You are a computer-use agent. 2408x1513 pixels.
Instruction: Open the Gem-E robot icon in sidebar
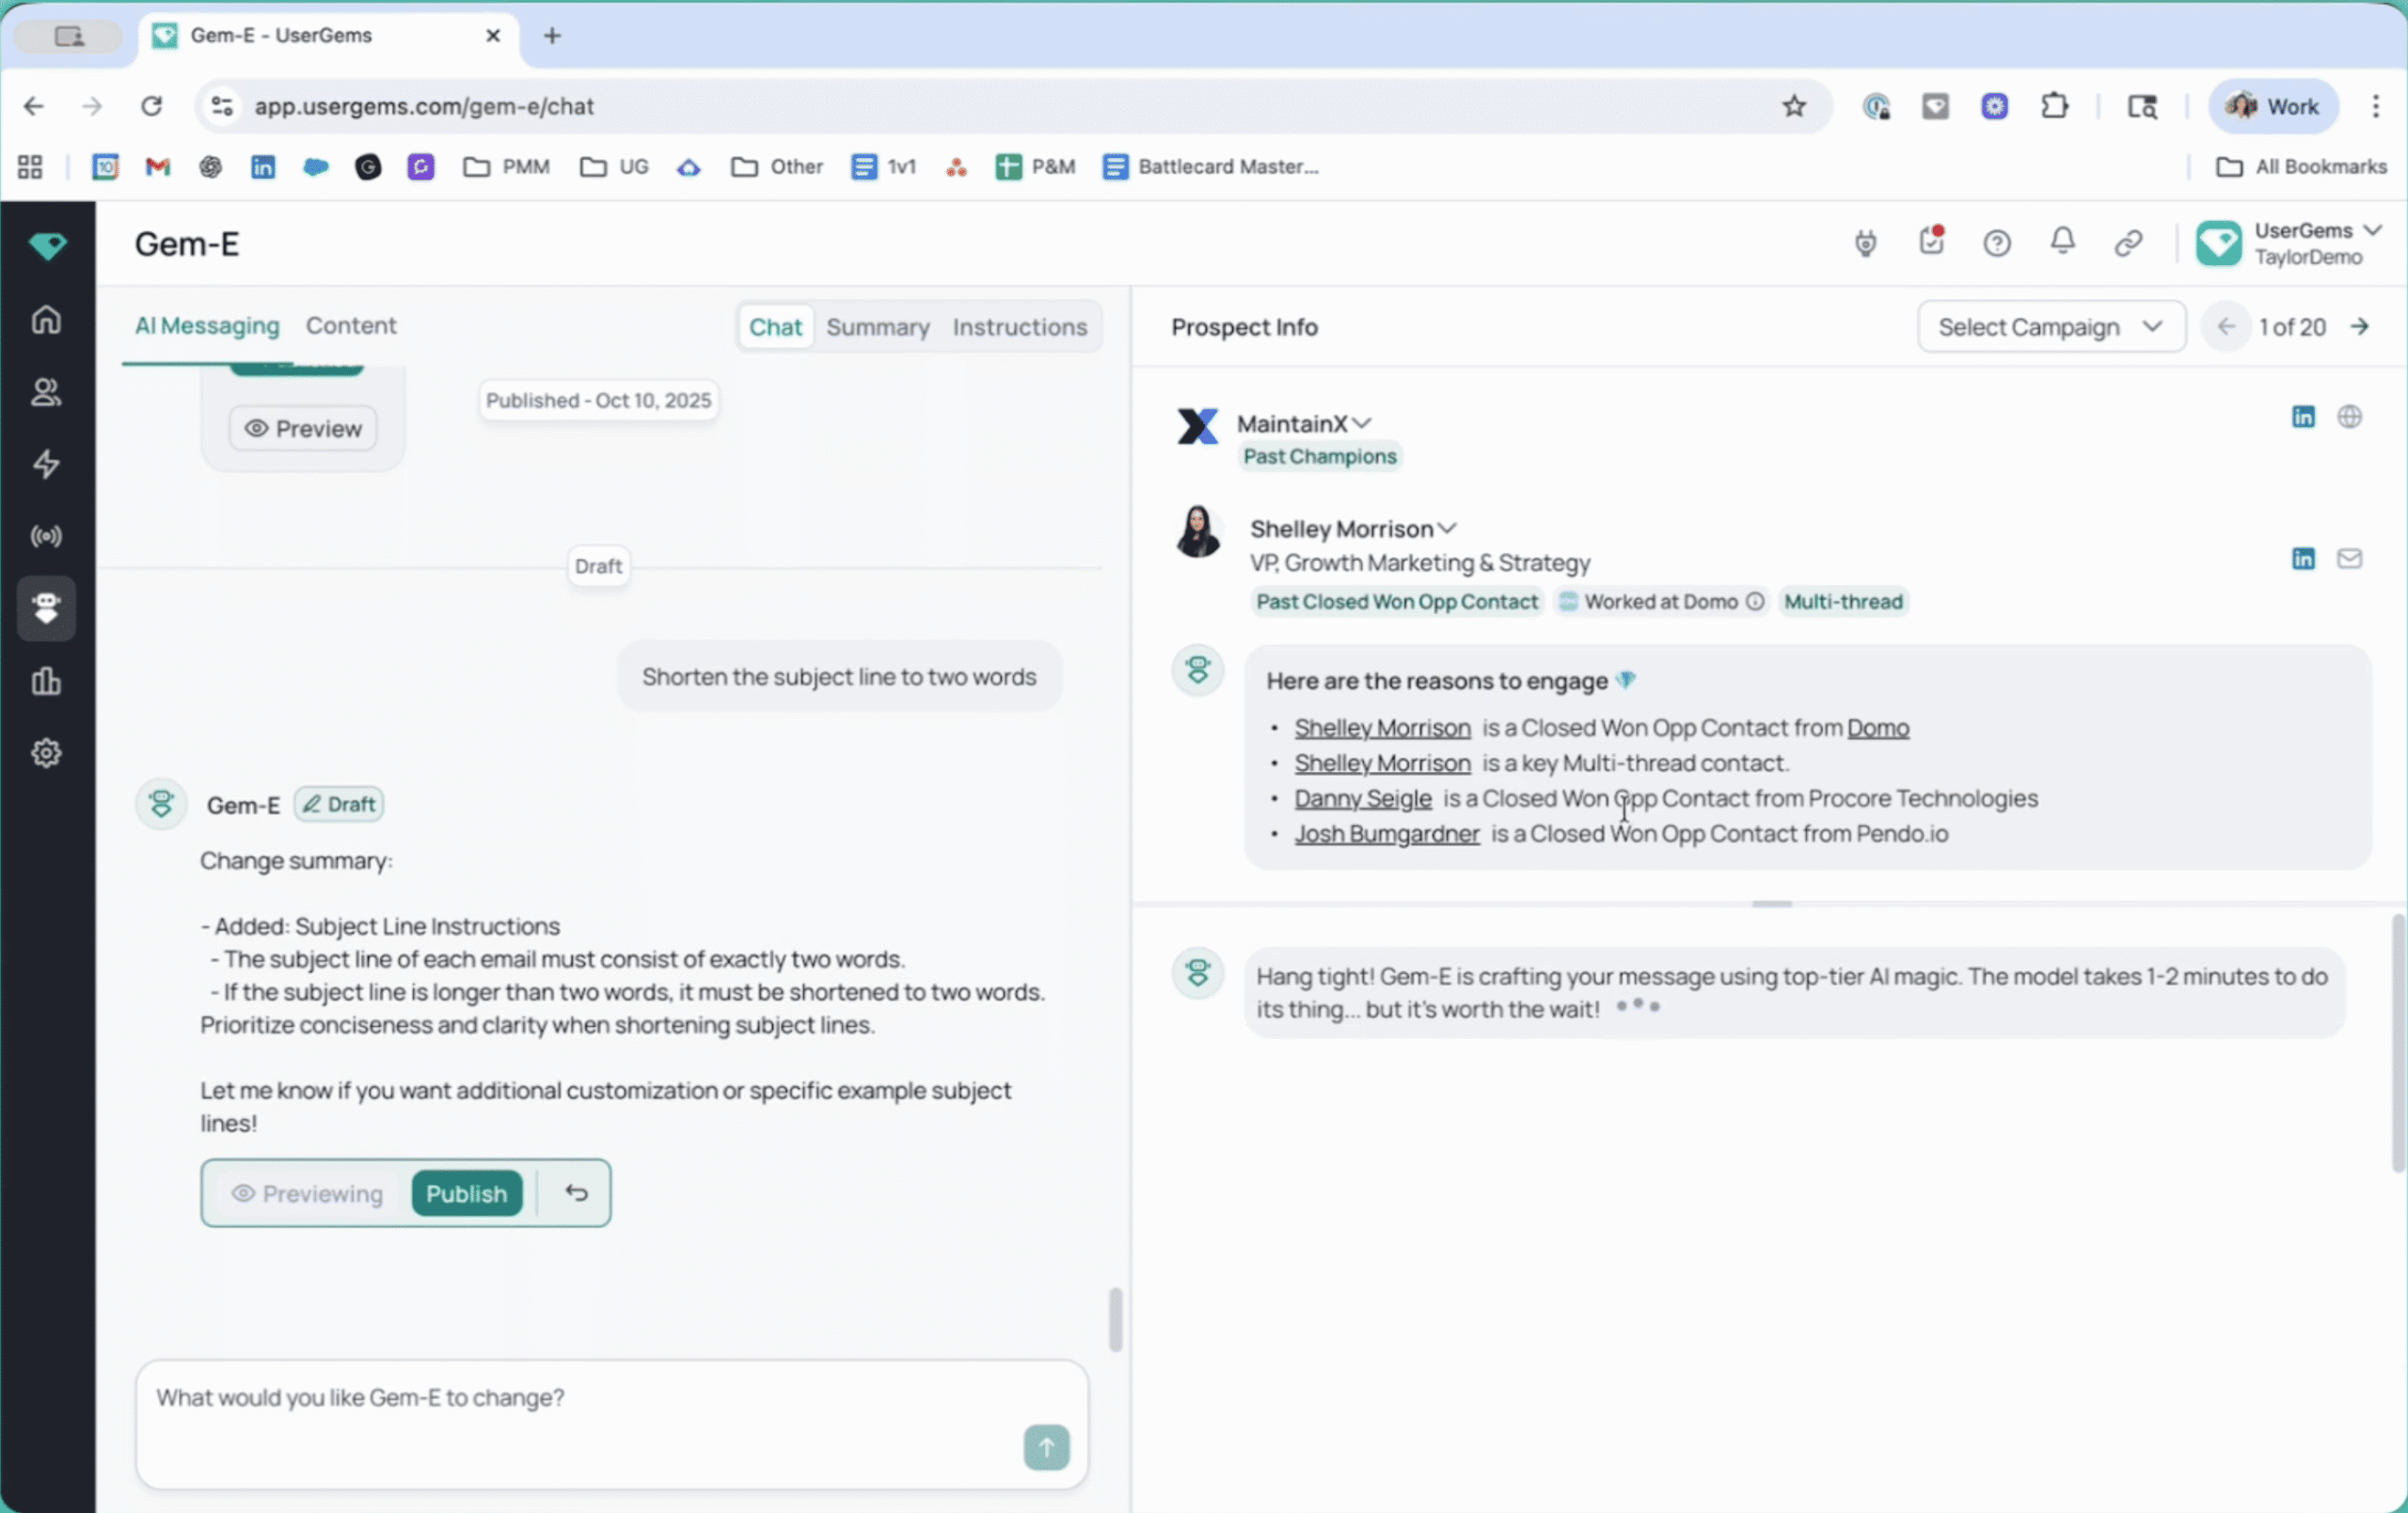click(x=46, y=608)
